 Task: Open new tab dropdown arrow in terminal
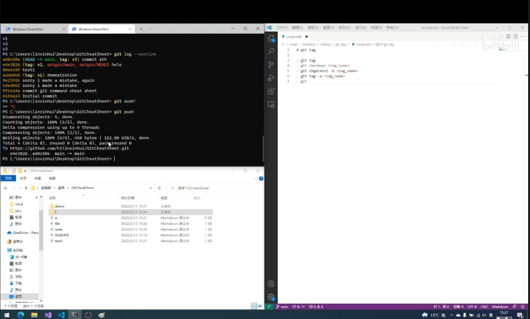[x=151, y=29]
